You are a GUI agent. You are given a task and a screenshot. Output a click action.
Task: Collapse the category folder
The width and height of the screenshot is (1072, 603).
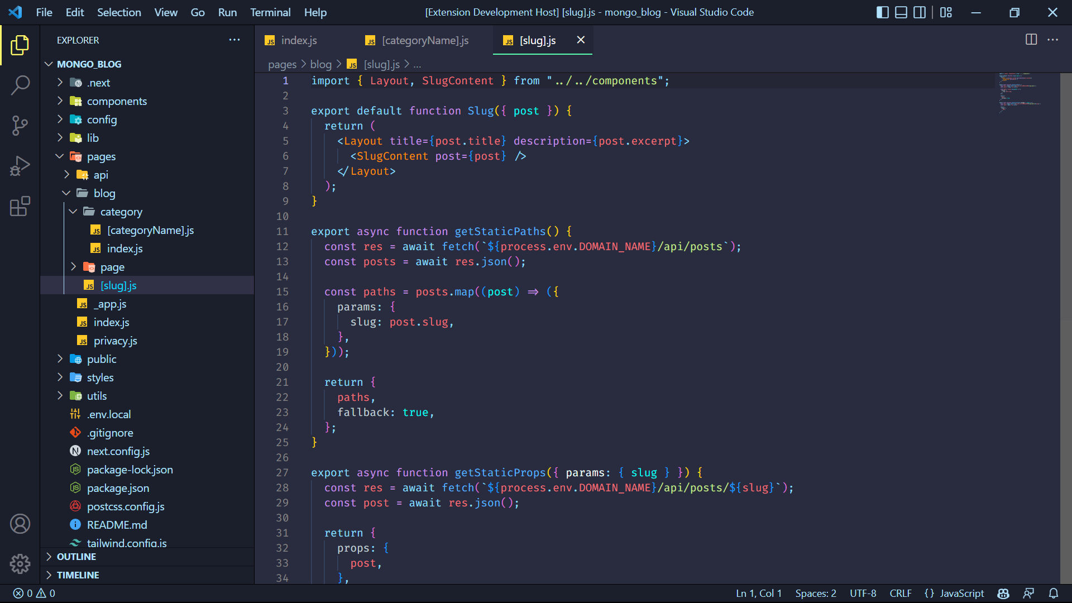click(147, 212)
